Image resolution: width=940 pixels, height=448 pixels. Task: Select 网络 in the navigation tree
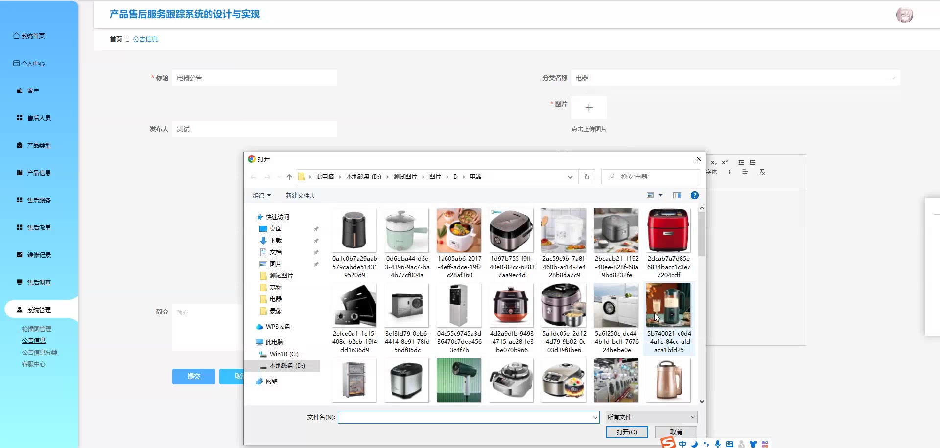(x=266, y=381)
